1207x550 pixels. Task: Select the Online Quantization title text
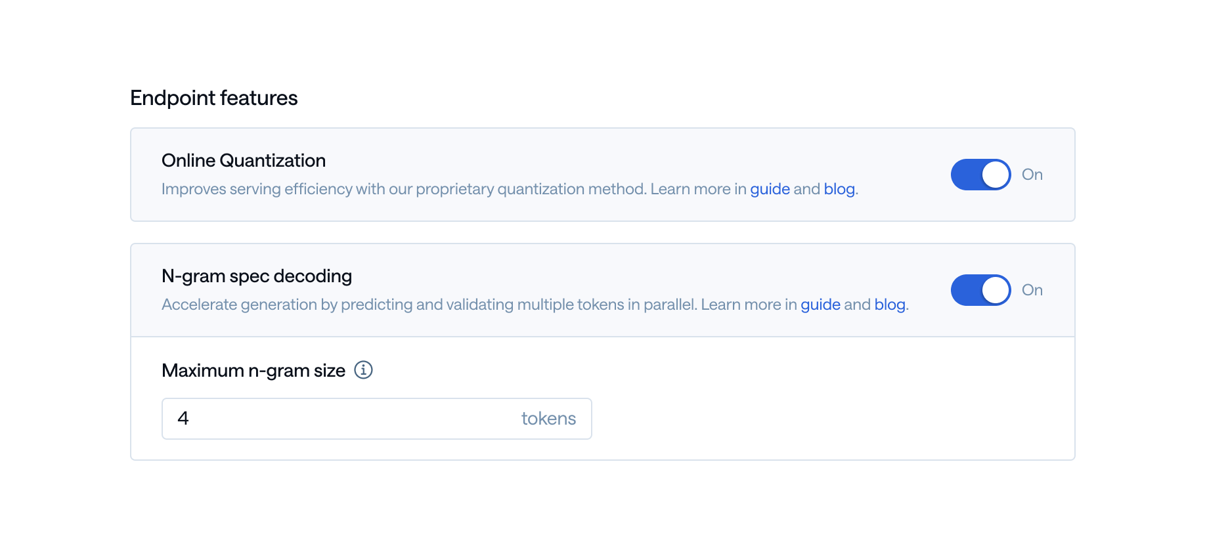244,161
